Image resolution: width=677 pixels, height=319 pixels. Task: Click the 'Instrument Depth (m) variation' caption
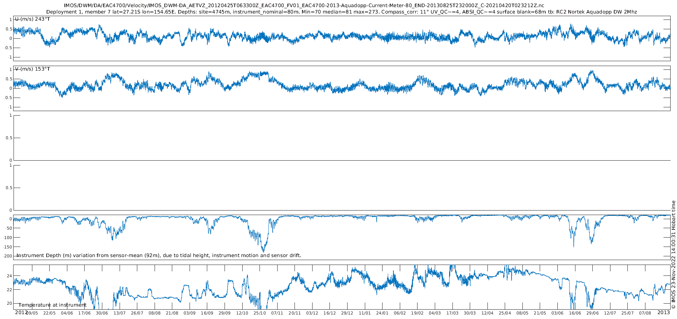pos(159,256)
